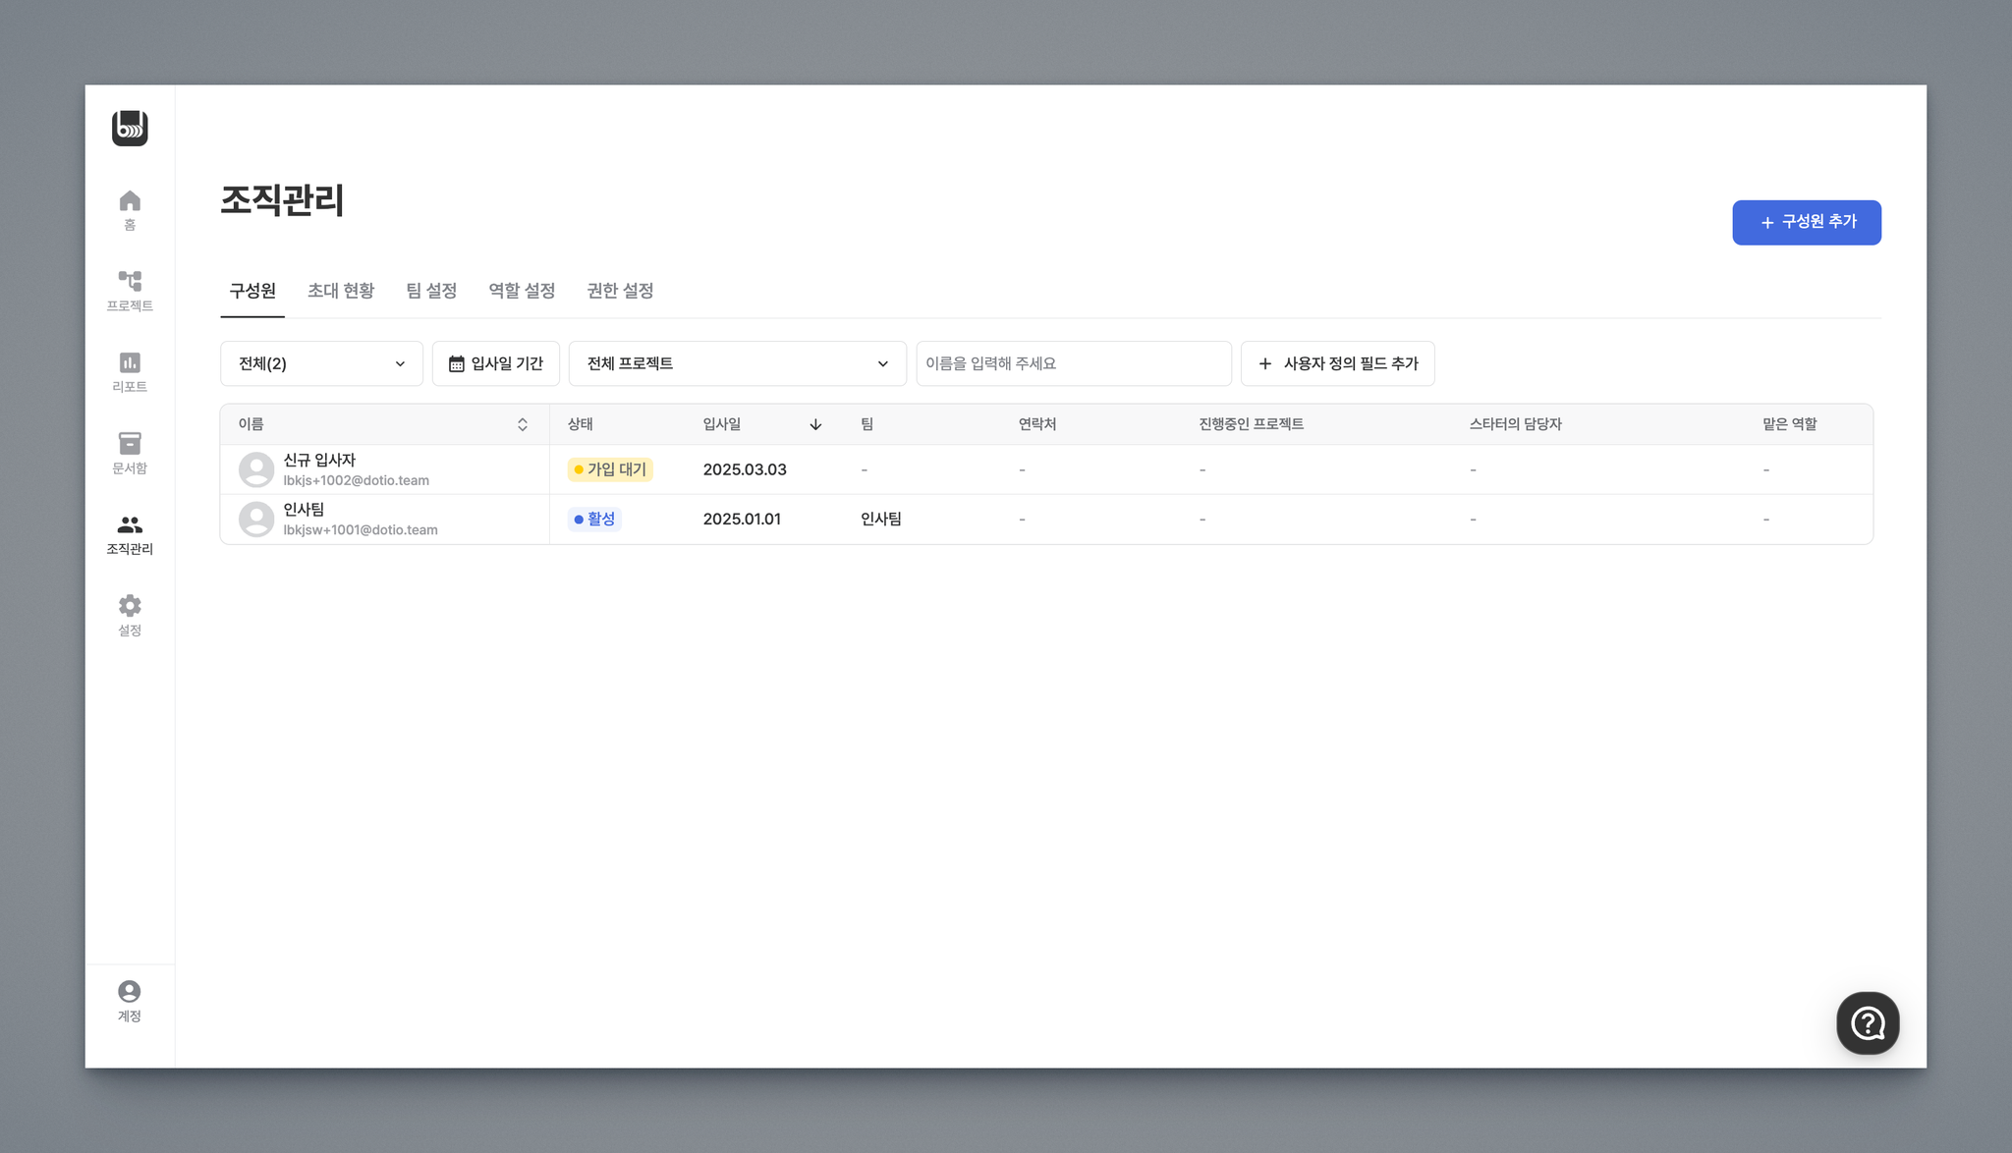Click the app logo in sidebar
The width and height of the screenshot is (2012, 1153).
[x=130, y=129]
